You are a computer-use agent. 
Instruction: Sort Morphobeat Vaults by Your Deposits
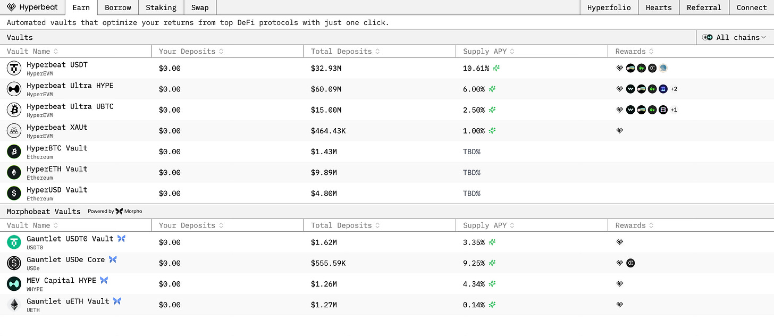(x=191, y=225)
